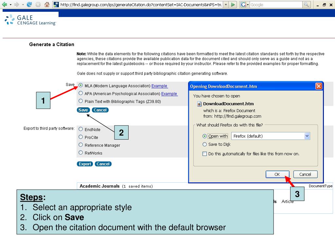This screenshot has width=335, height=251.
Task: Click the DocumentType column label
Action: [321, 186]
